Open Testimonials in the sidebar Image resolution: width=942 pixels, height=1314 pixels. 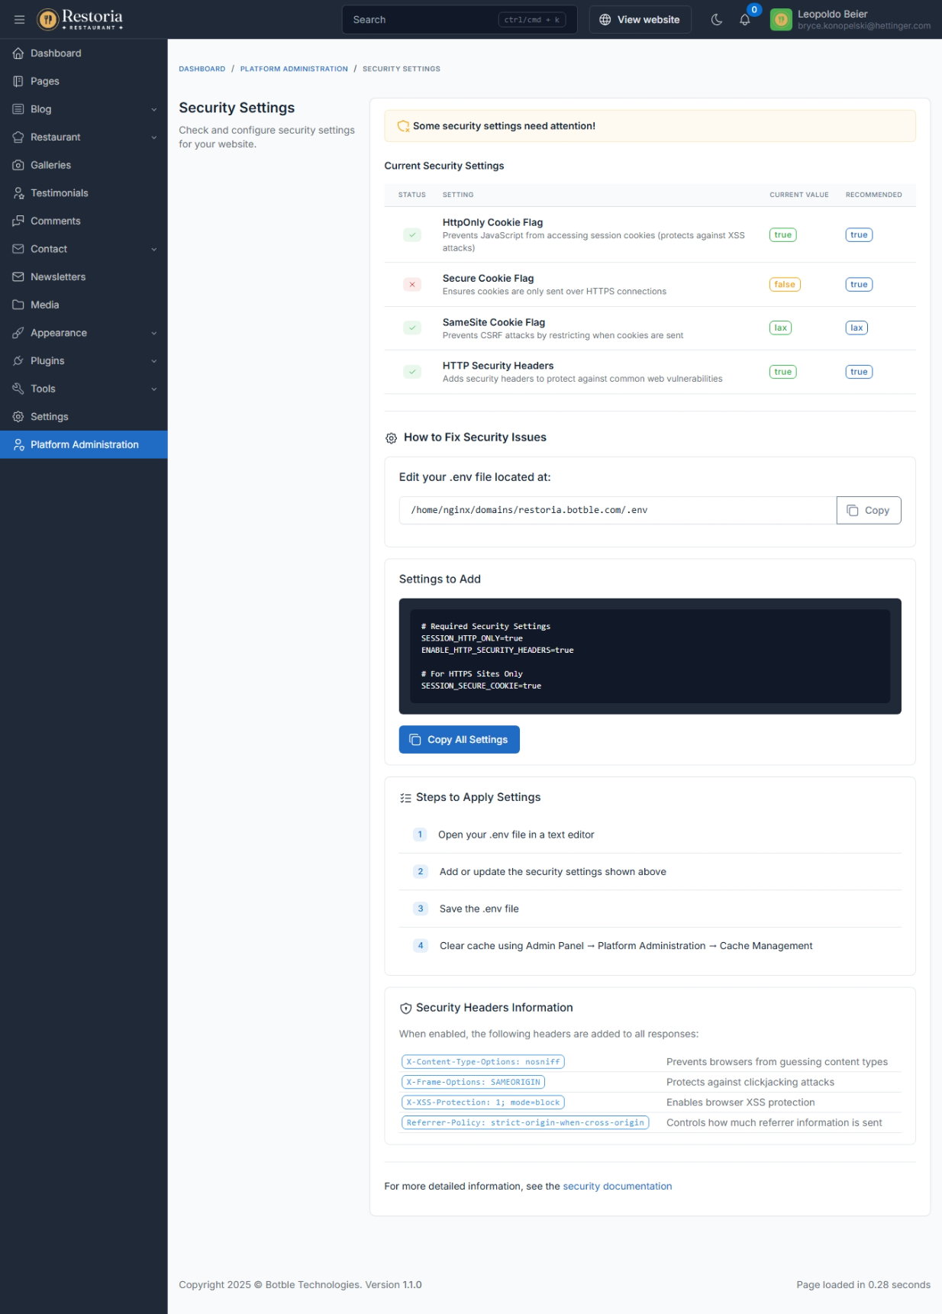[x=59, y=193]
